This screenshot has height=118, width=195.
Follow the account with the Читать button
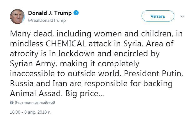[158, 16]
